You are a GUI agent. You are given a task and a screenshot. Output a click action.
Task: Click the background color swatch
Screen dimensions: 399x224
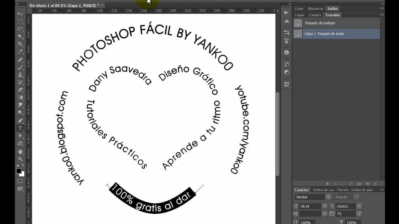[x=22, y=174]
